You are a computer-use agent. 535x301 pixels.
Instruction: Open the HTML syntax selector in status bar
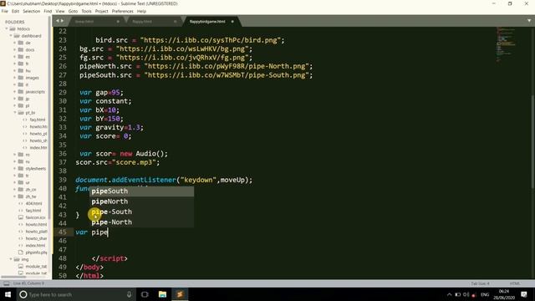pyautogui.click(x=515, y=283)
